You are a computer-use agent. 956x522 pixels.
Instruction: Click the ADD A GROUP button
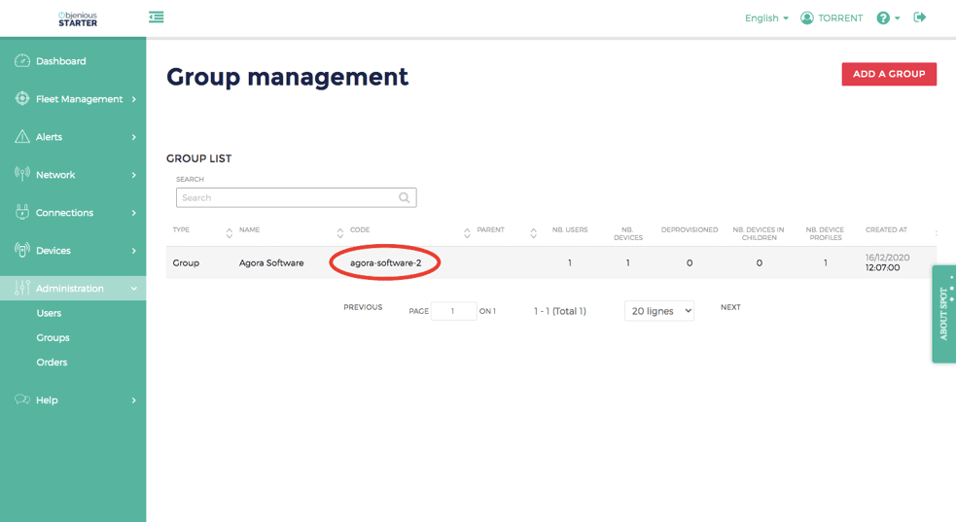point(889,74)
